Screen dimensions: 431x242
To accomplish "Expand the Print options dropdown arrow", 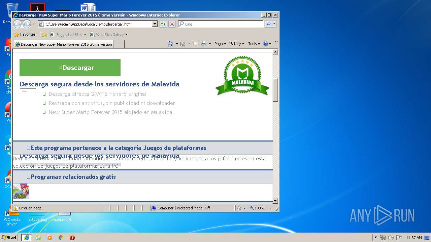I will click(x=210, y=44).
